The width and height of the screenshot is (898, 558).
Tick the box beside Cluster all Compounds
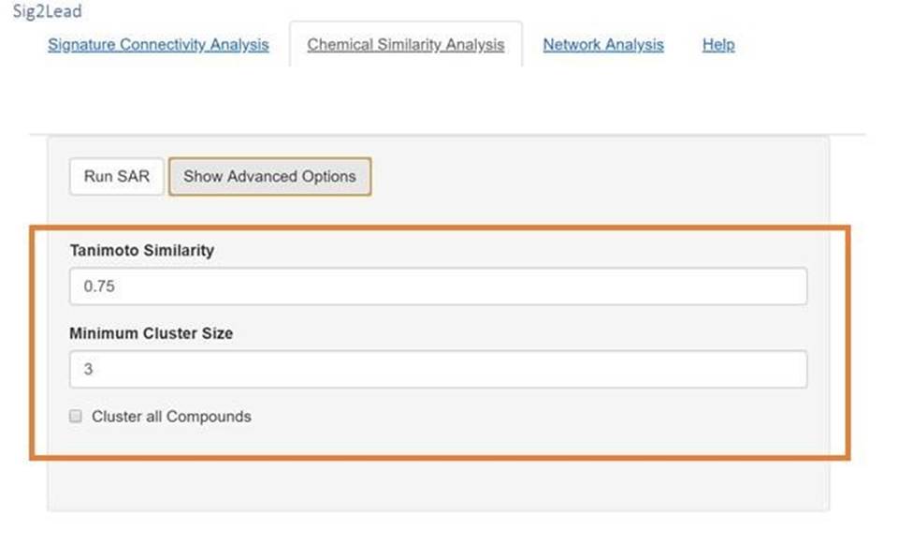(76, 416)
